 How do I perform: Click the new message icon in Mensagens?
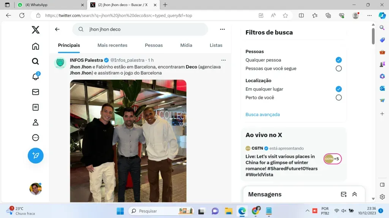pyautogui.click(x=343, y=194)
